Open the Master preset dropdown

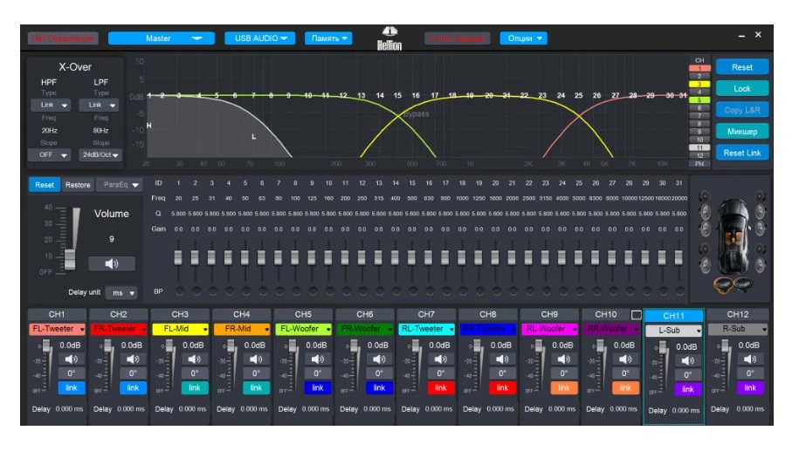[x=161, y=38]
